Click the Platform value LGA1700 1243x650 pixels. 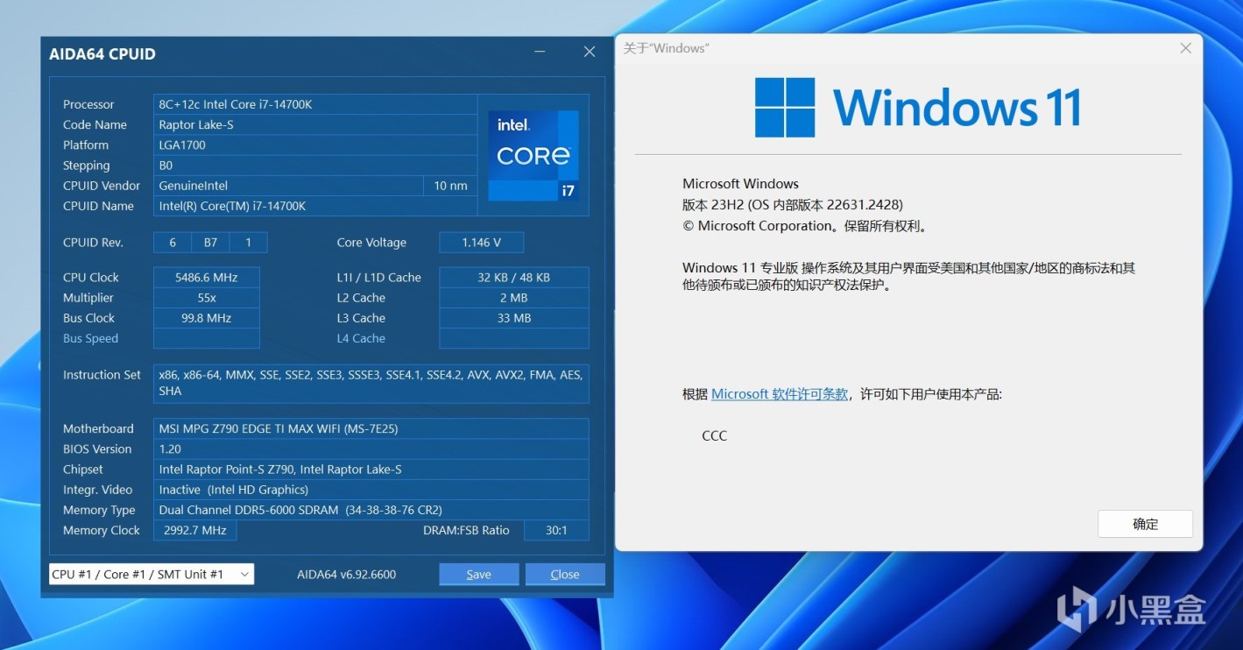tap(315, 145)
